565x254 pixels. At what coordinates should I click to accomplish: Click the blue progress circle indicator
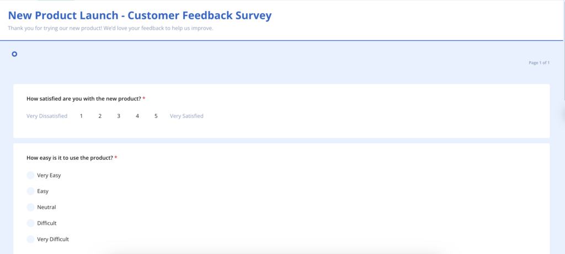point(14,54)
